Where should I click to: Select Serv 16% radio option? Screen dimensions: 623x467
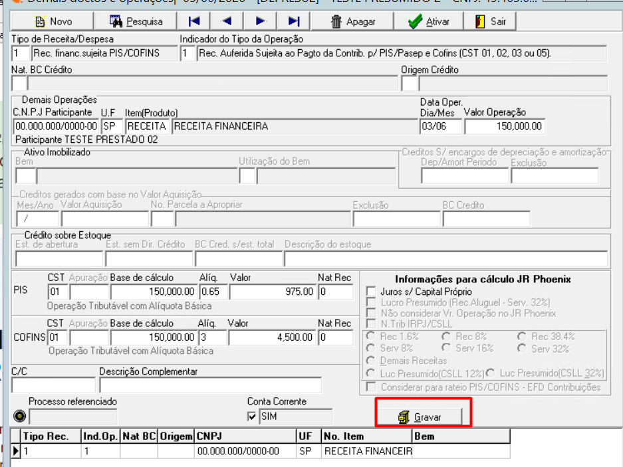click(x=446, y=348)
